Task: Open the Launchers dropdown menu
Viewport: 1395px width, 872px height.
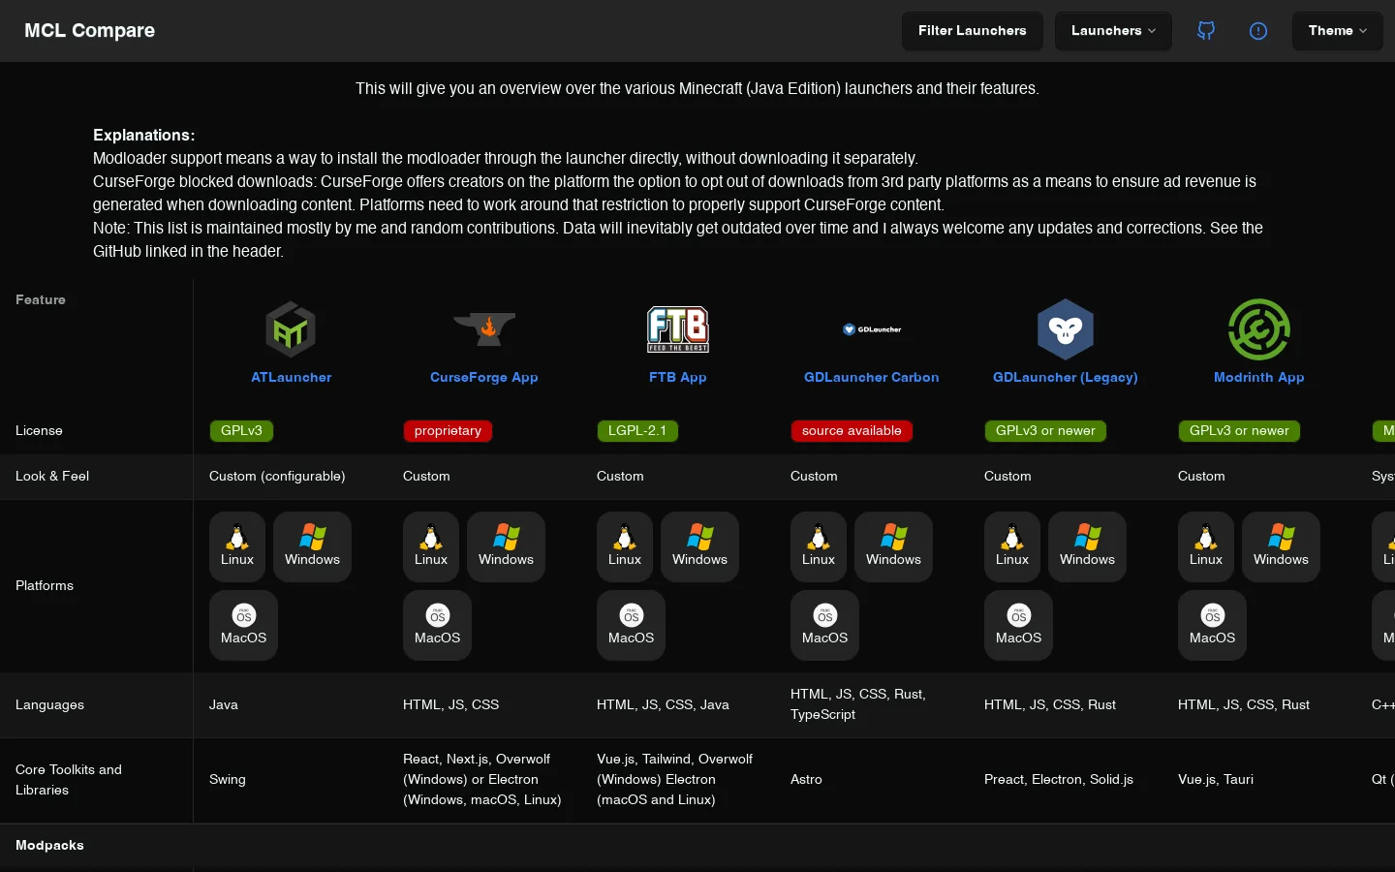Action: click(1113, 31)
